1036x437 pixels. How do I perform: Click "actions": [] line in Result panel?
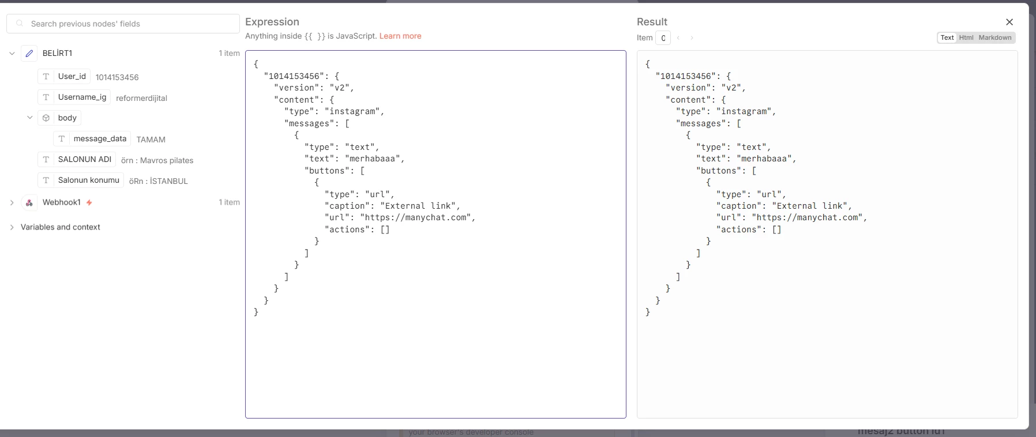pyautogui.click(x=749, y=229)
